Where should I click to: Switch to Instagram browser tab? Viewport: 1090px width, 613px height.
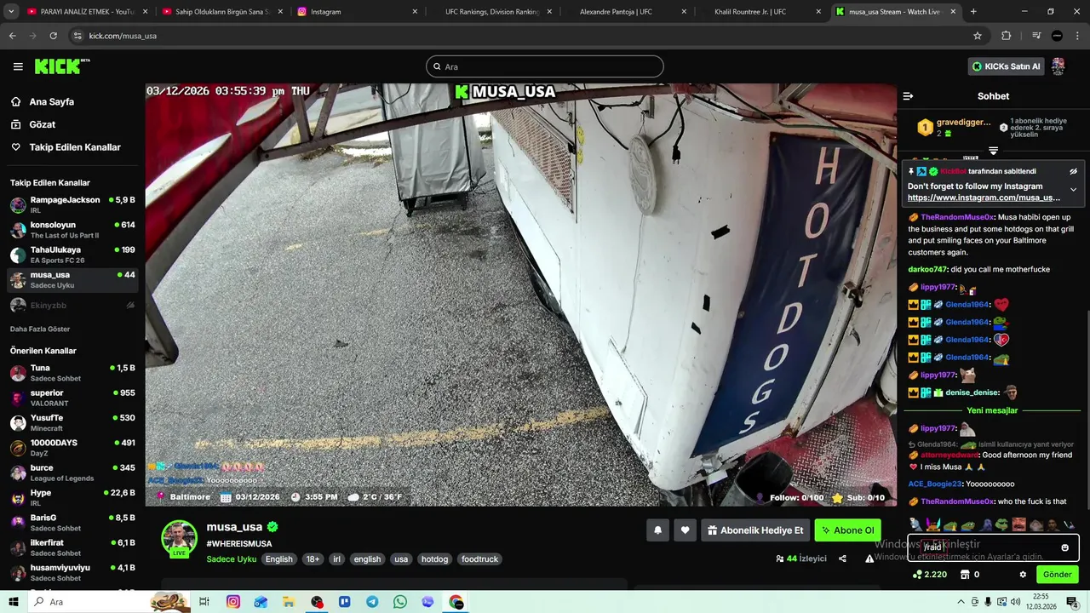click(358, 12)
